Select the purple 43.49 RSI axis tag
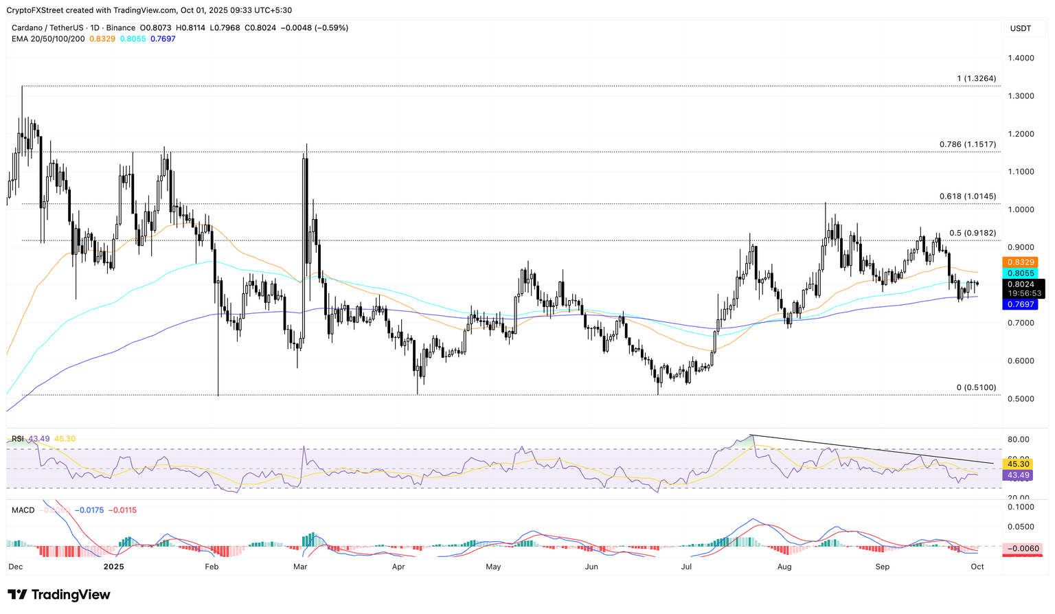Viewport: 1055px width, 614px height. click(x=1017, y=475)
